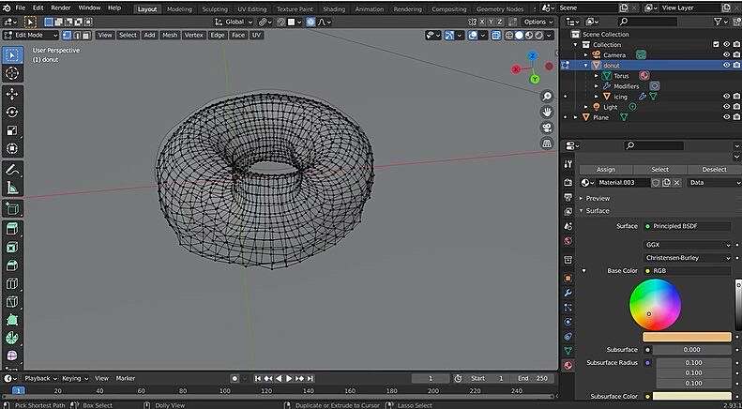Select the Bevel tool
Screen dimensions: 742x409
pyautogui.click(x=13, y=265)
